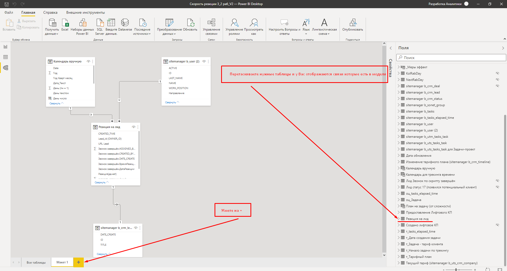This screenshot has width=507, height=271.
Task: Select the Макет 1 layout tab
Action: (62, 262)
